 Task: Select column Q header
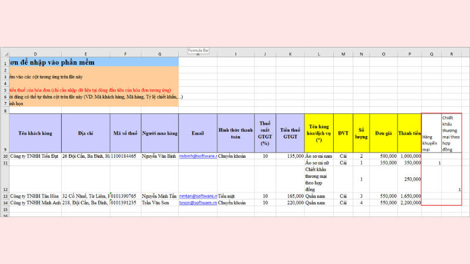(431, 54)
